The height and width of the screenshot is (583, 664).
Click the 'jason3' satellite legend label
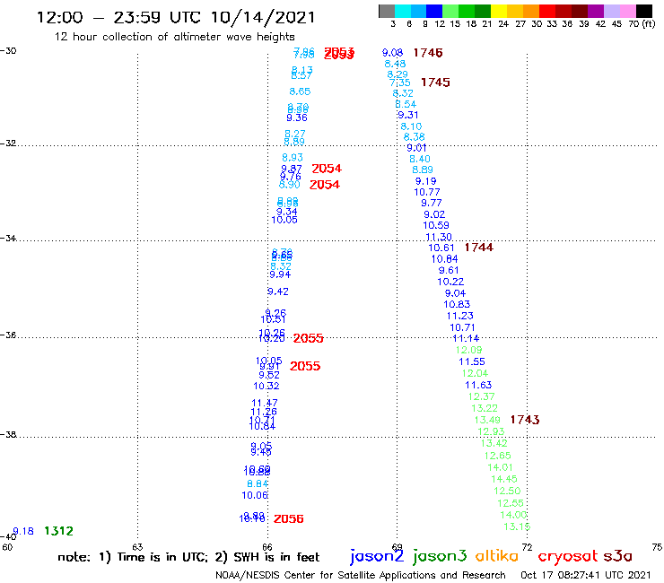[x=440, y=556]
